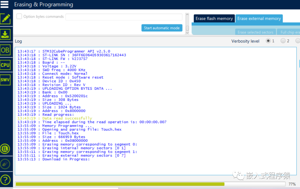
Task: Click the Full chip erase button
Action: click(x=291, y=32)
